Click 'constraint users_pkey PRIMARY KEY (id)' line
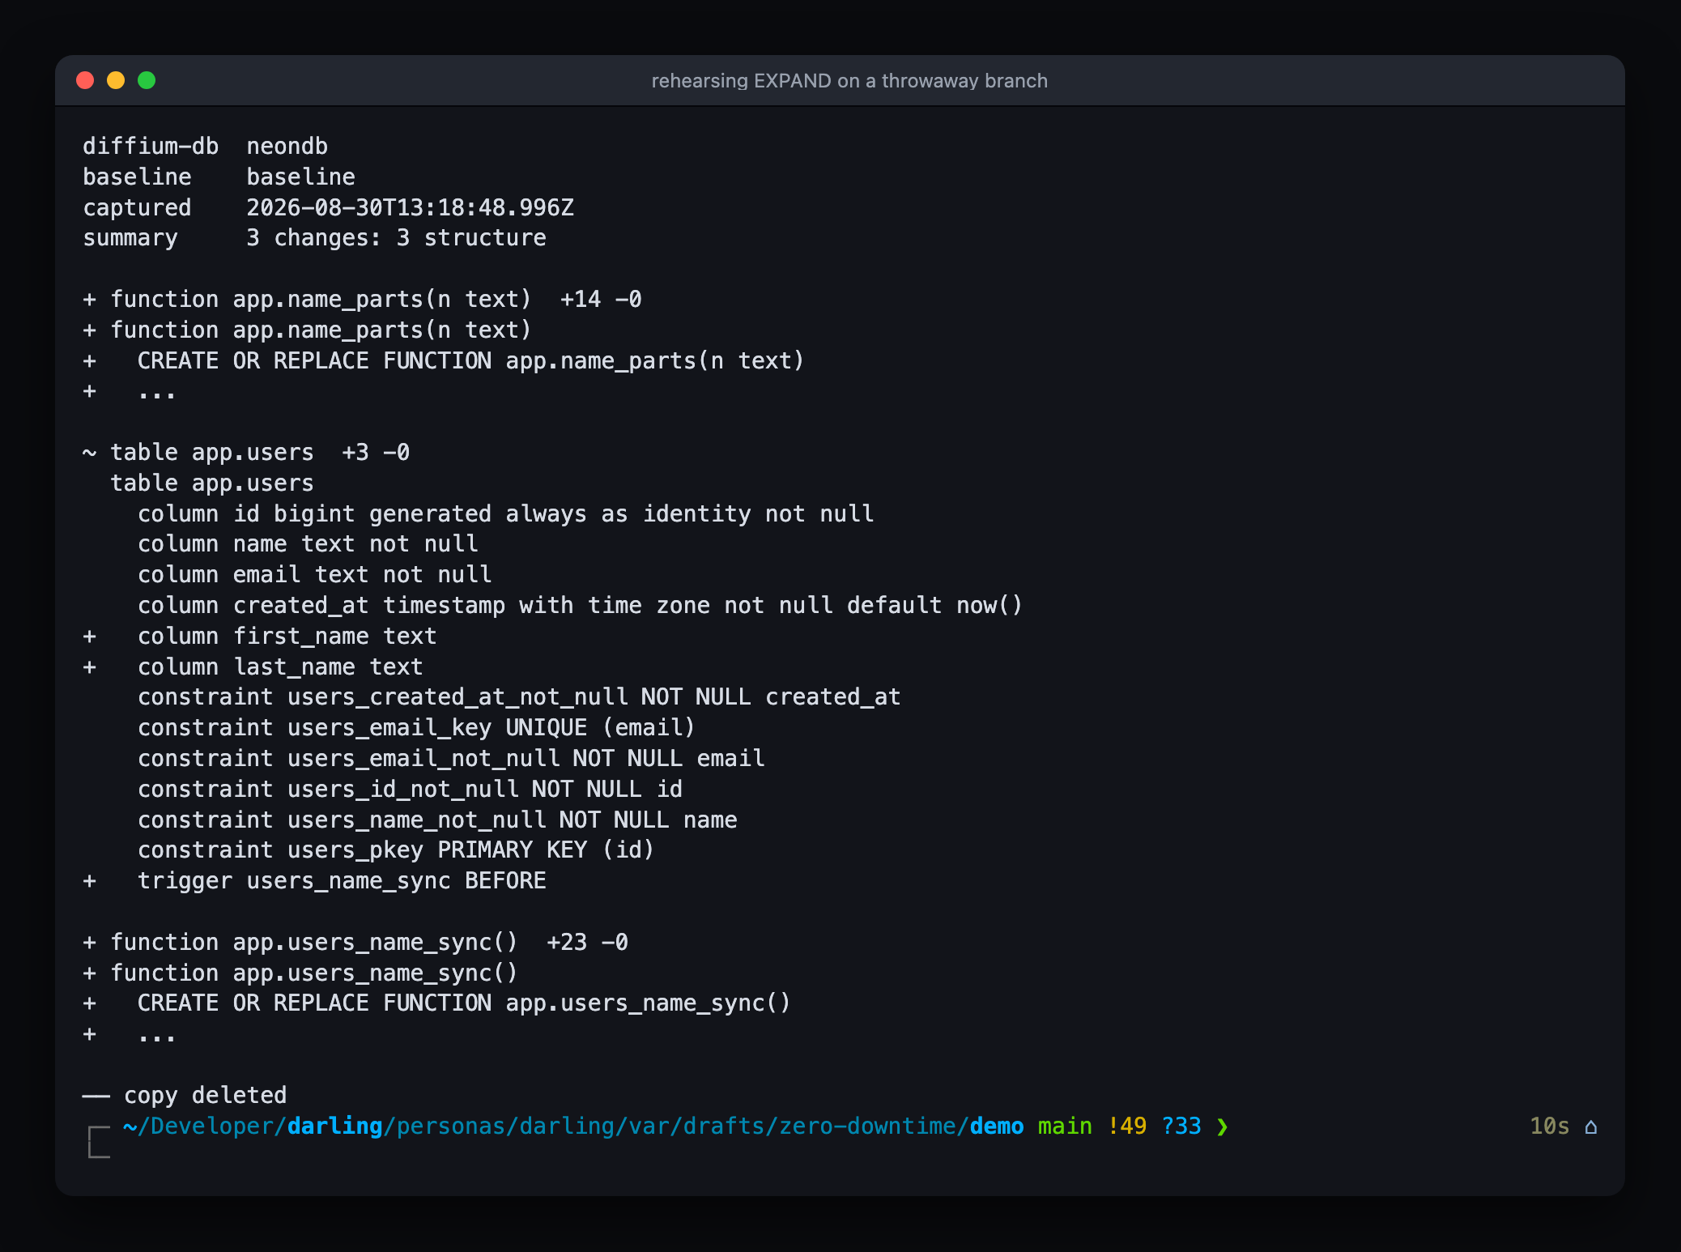 tap(396, 850)
